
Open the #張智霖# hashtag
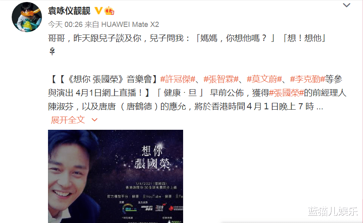pyautogui.click(x=221, y=79)
